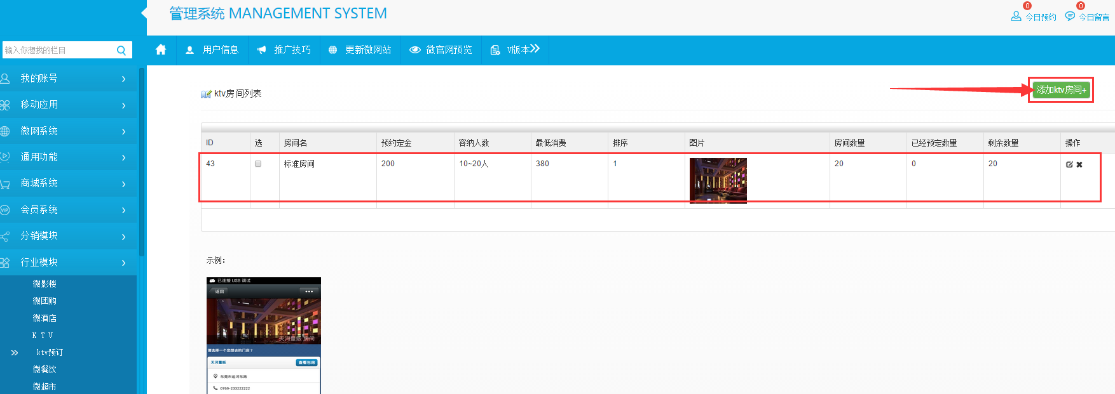Click the edit icon for room 43
Viewport: 1115px width, 394px height.
(x=1069, y=164)
